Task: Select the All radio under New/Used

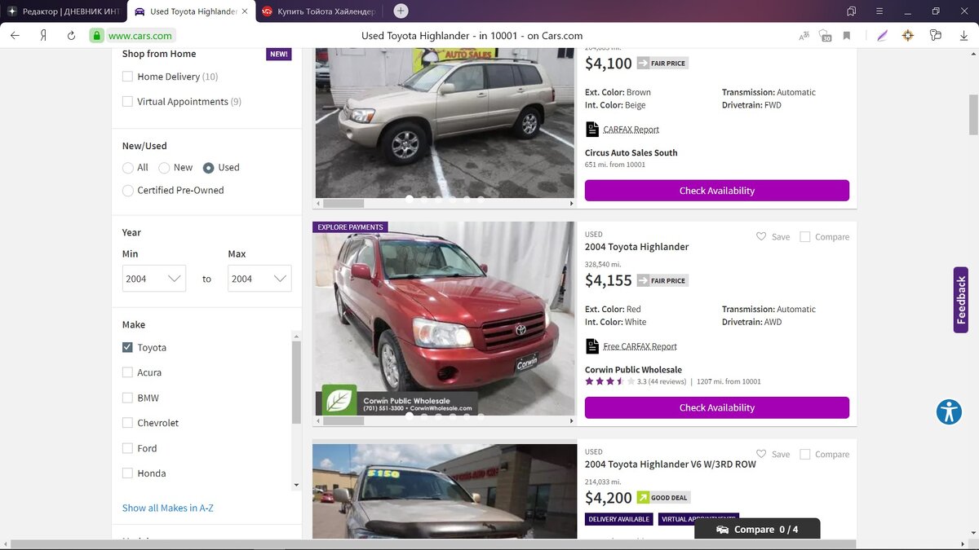Action: coord(128,168)
